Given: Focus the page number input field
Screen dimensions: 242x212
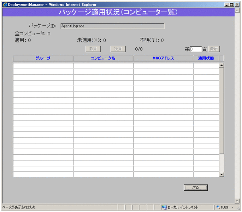Looking at the screenshot, I should tap(196, 49).
